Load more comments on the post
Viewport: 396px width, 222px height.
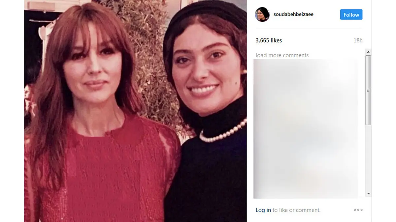point(282,55)
